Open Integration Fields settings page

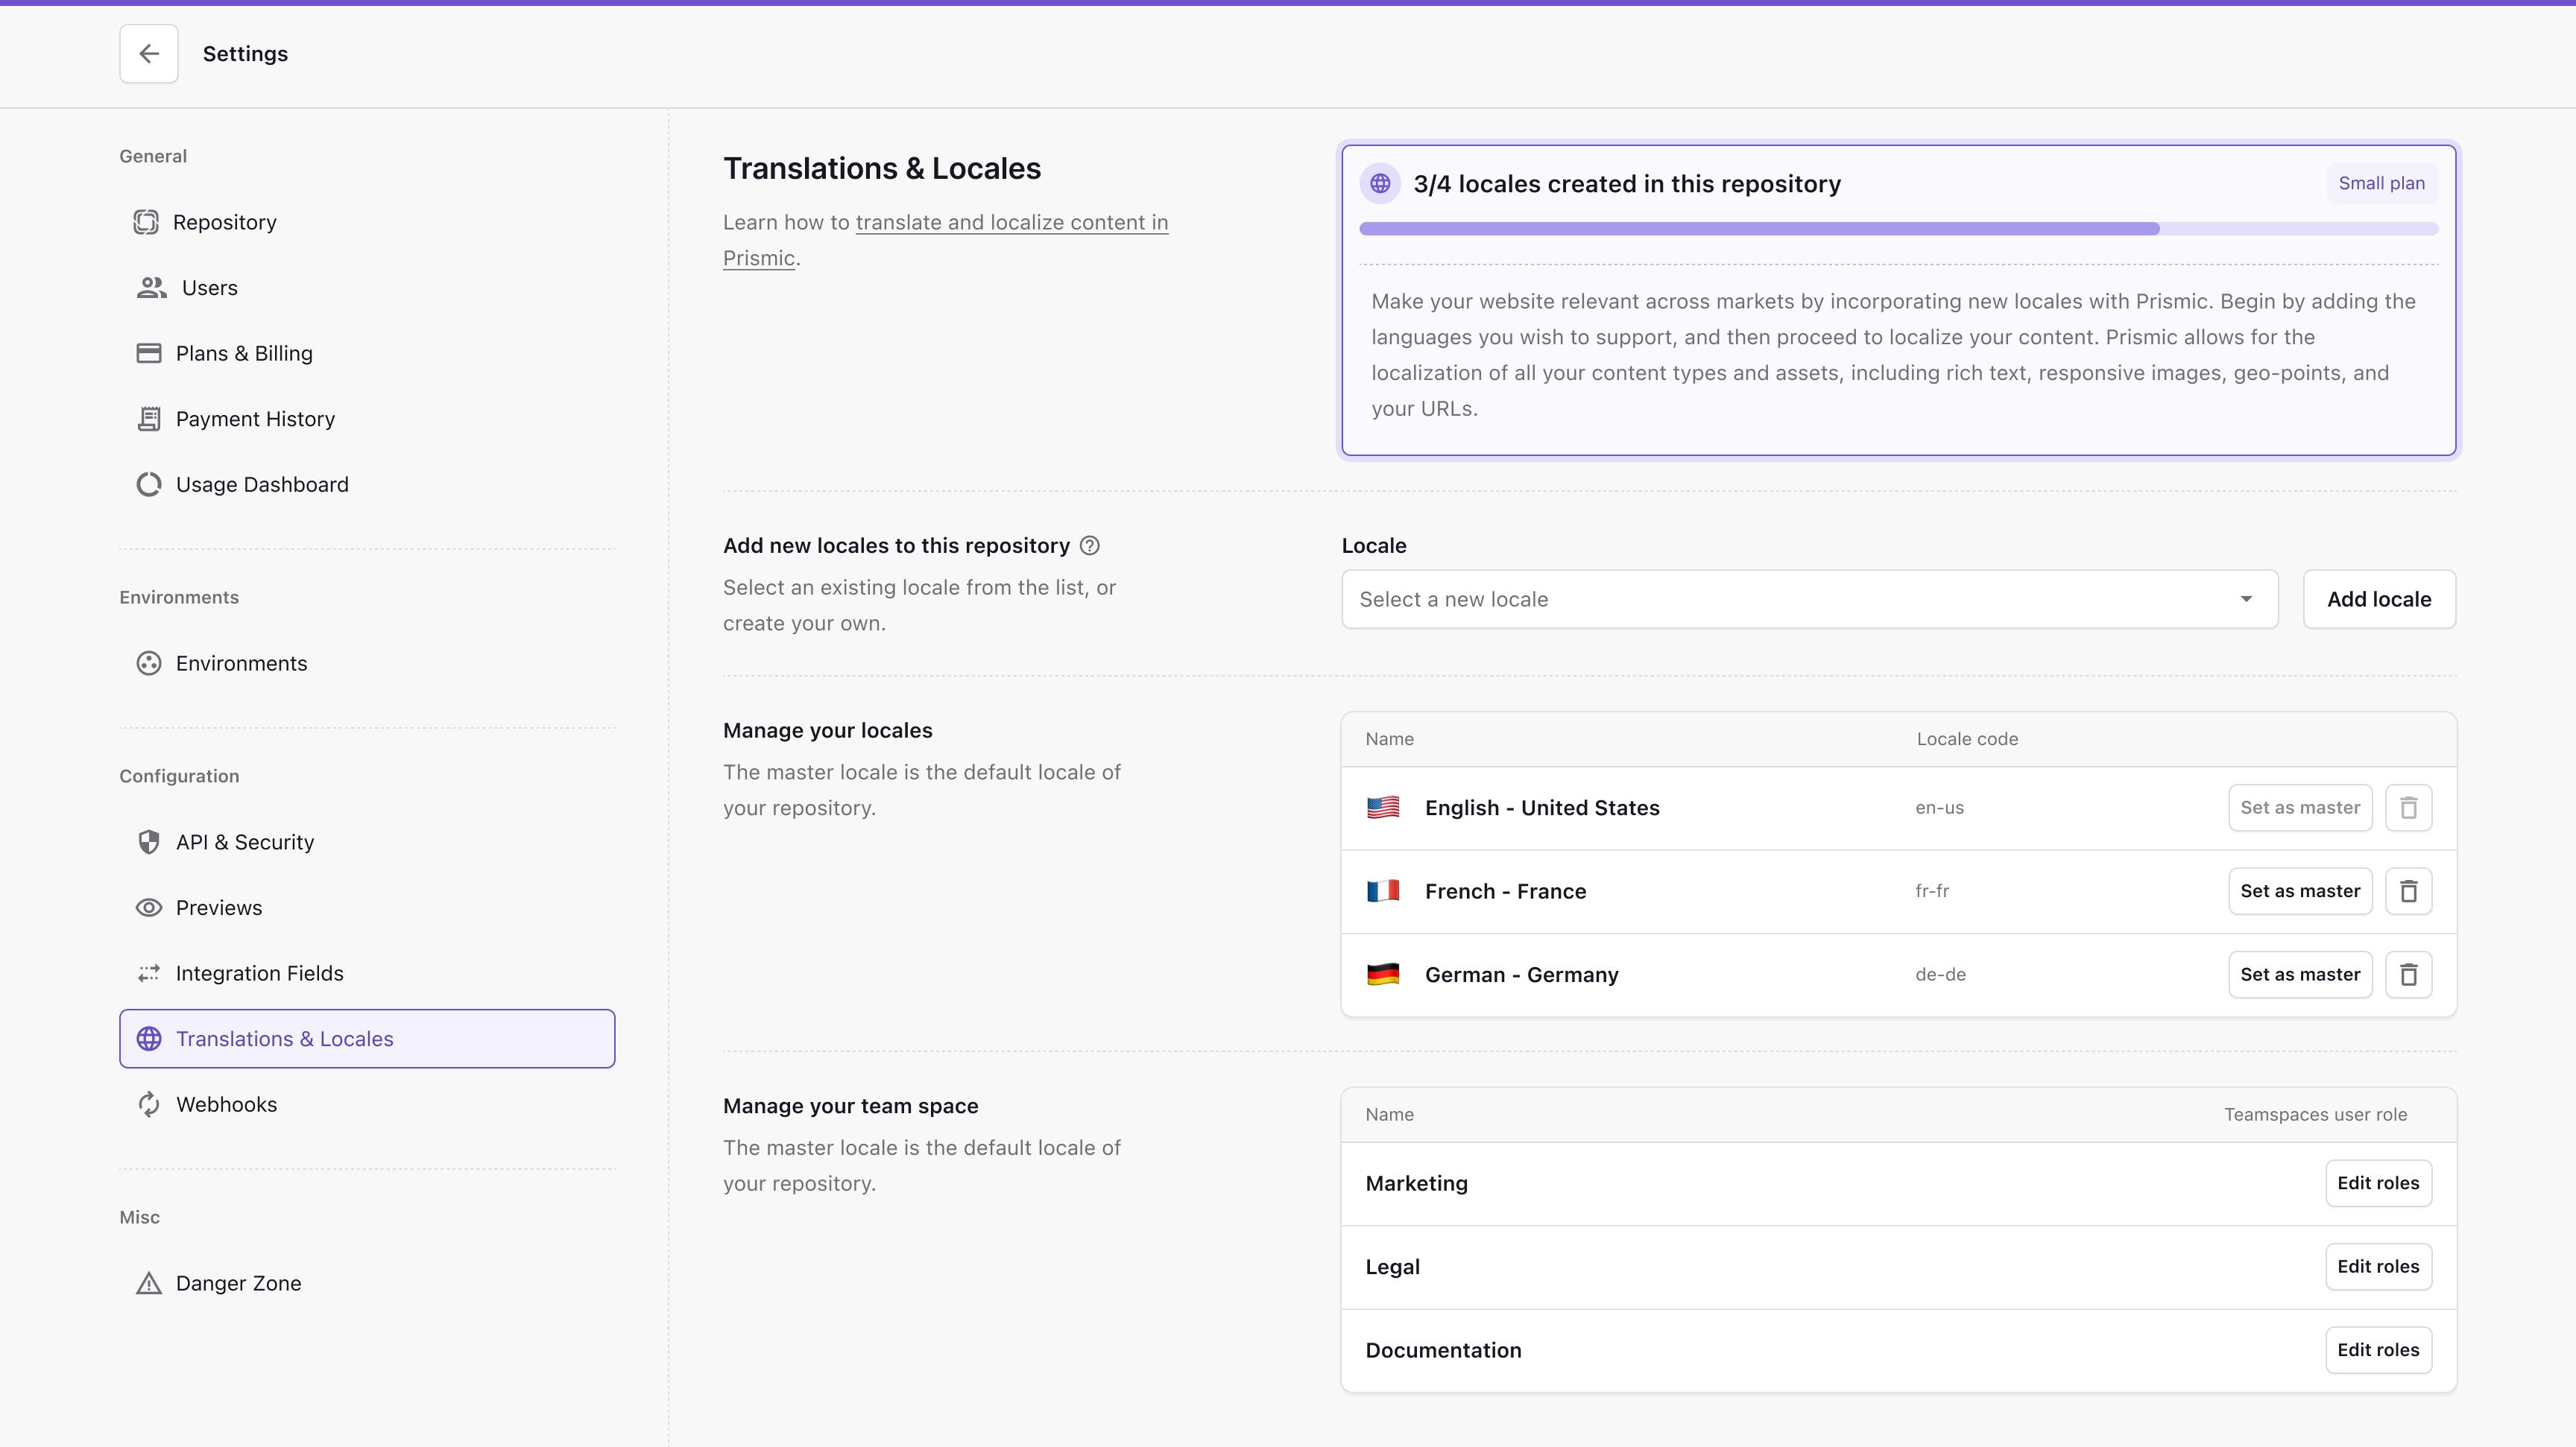pos(259,973)
